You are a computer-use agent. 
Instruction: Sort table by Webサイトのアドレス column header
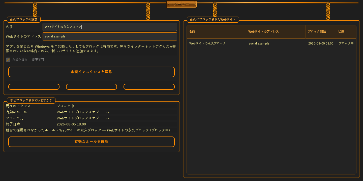coord(276,32)
